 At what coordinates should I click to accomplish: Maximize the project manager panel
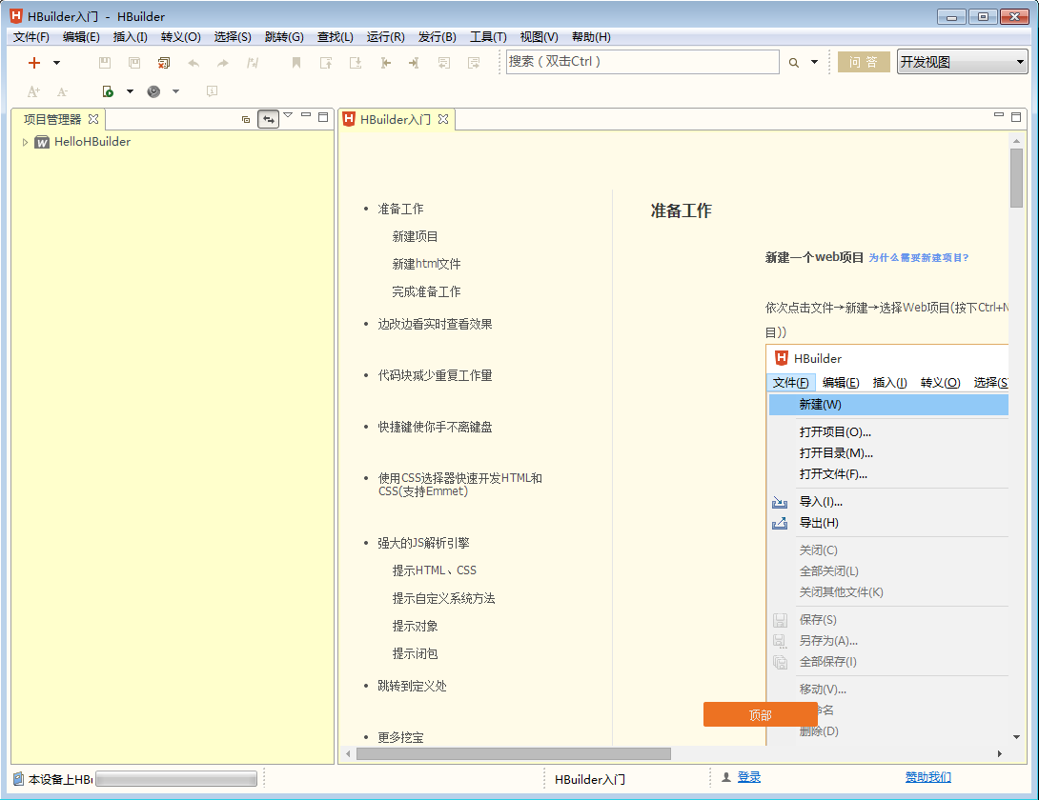pos(323,117)
